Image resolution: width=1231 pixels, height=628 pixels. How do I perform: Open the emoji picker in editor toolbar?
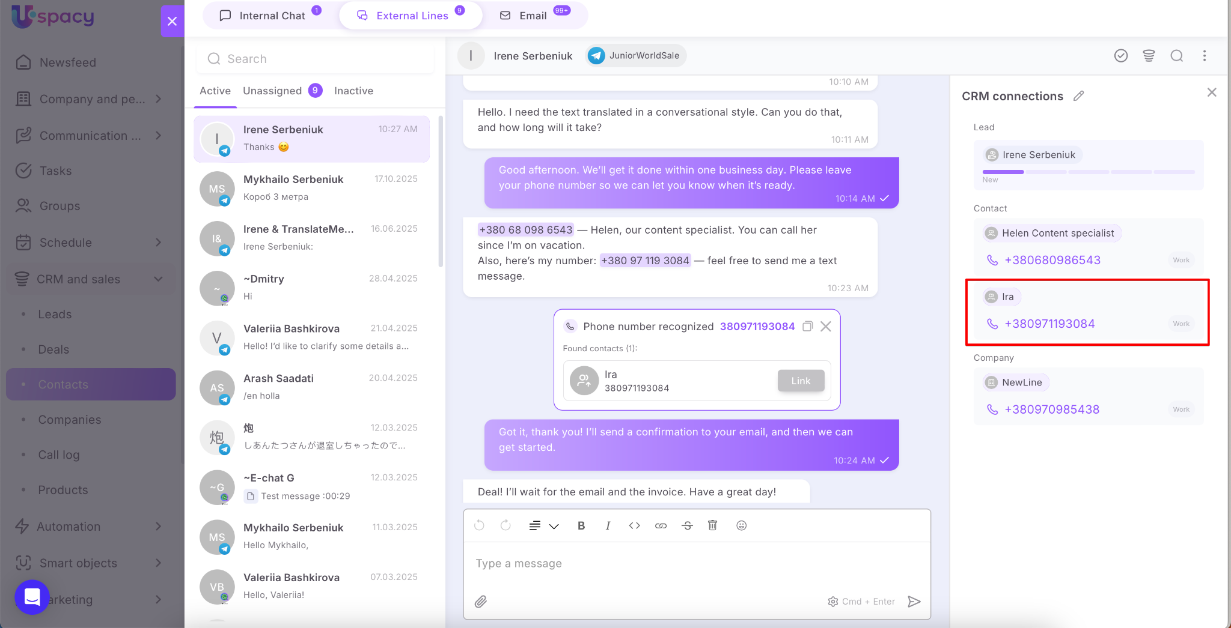741,525
